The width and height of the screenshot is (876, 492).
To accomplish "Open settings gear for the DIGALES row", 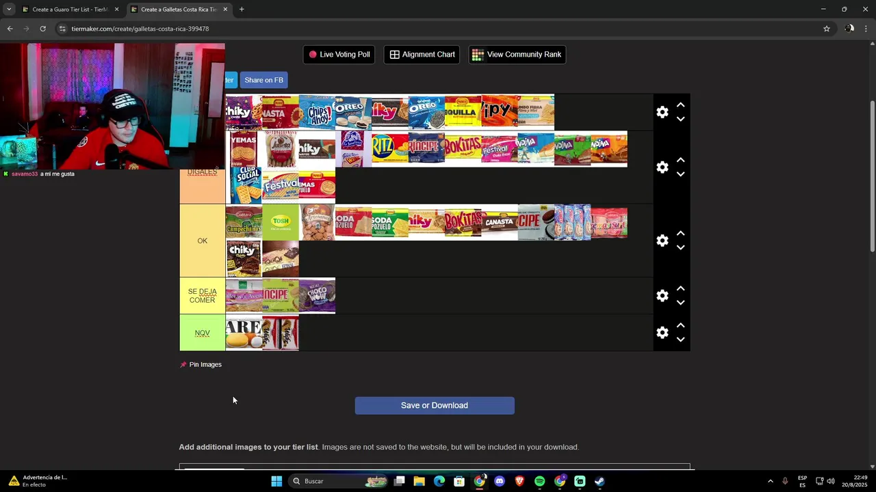I will tap(662, 167).
